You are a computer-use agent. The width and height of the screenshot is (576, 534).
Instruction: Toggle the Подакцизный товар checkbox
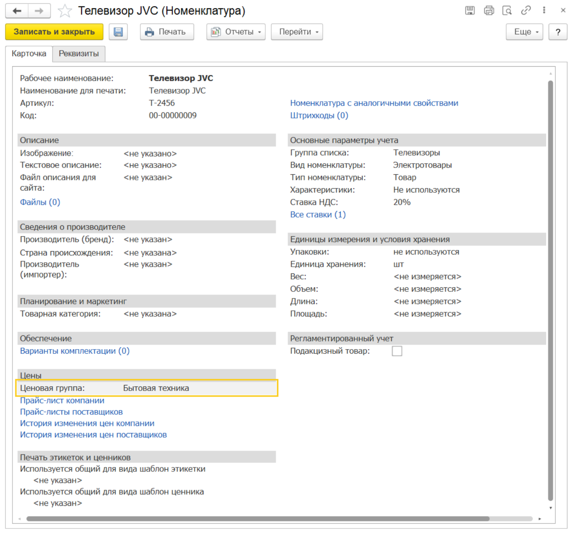(397, 351)
